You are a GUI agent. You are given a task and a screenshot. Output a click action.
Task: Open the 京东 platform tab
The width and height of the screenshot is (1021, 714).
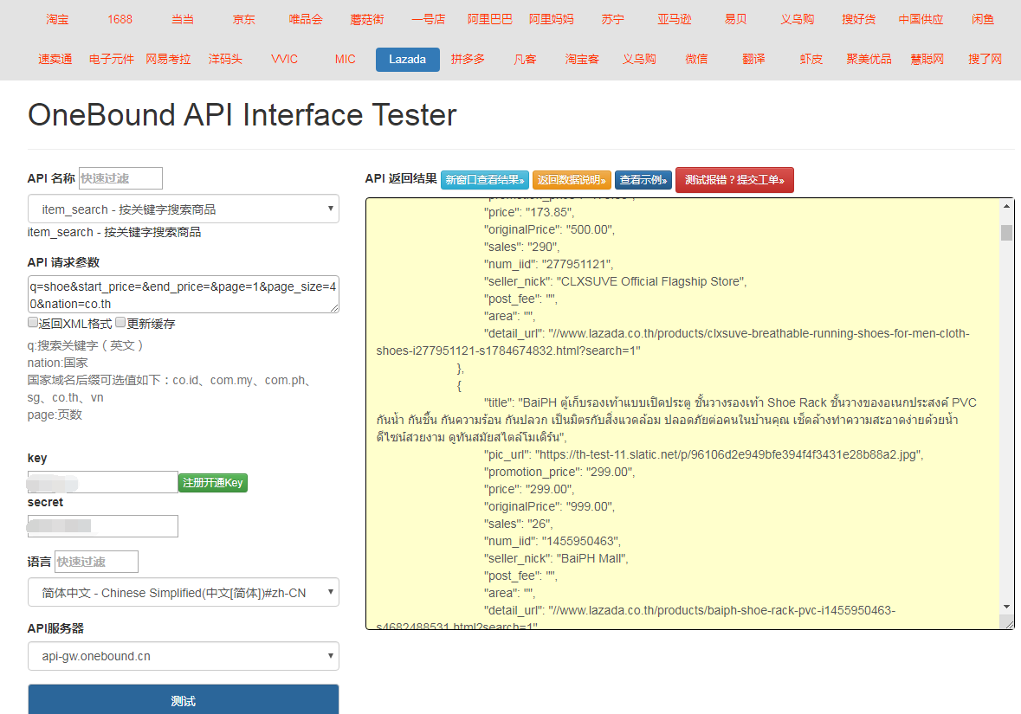244,20
